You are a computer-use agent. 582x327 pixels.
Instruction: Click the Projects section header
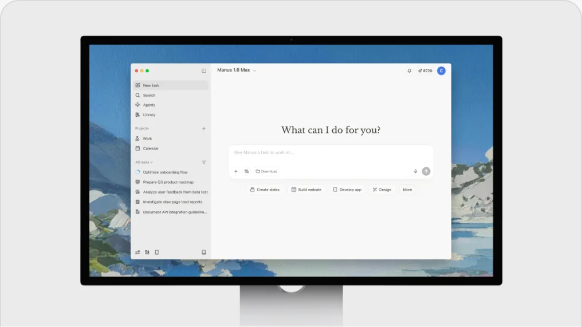pos(142,128)
